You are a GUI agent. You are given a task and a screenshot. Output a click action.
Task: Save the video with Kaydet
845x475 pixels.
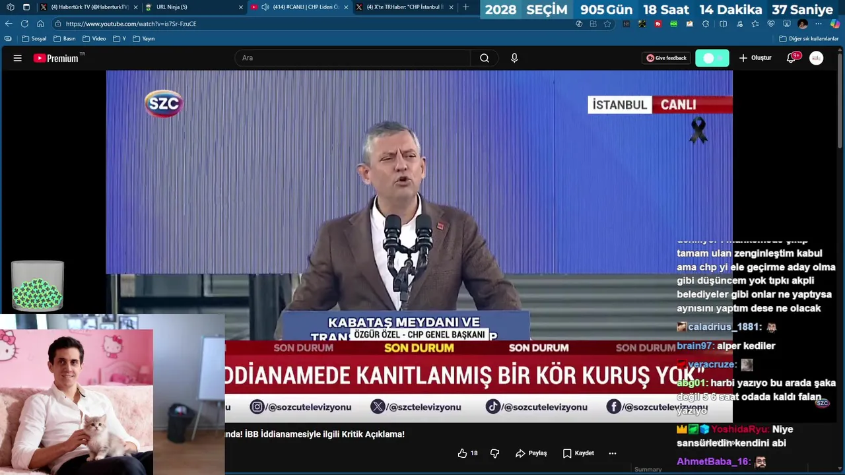[578, 453]
